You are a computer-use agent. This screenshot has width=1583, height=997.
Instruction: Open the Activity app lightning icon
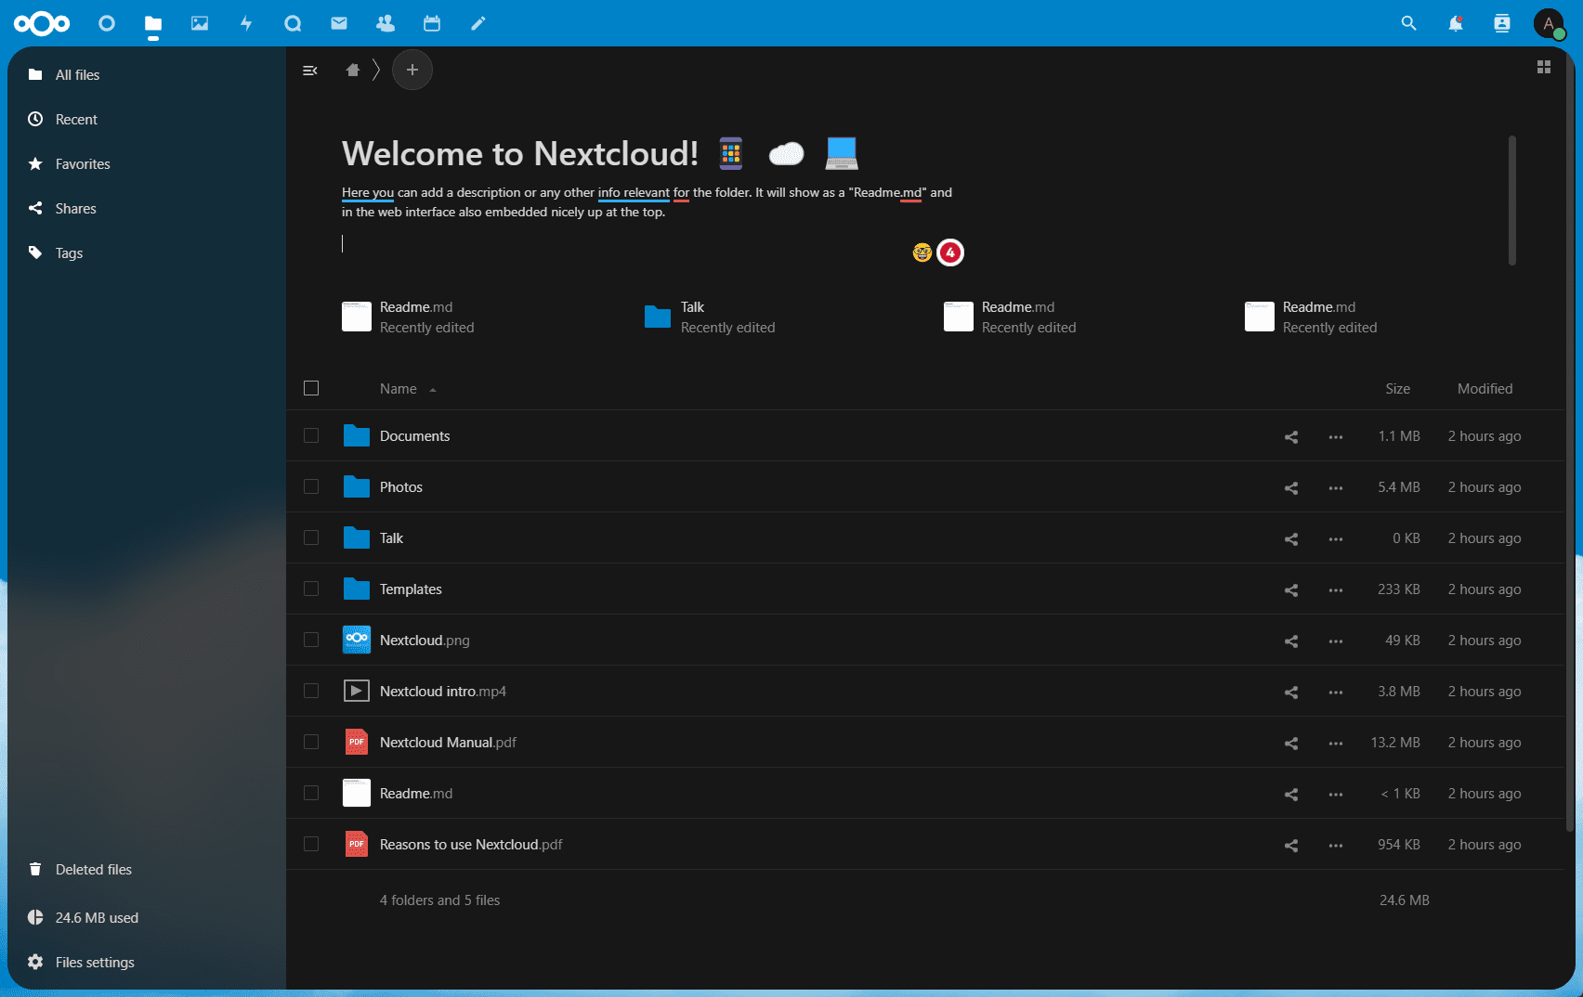[x=246, y=23]
